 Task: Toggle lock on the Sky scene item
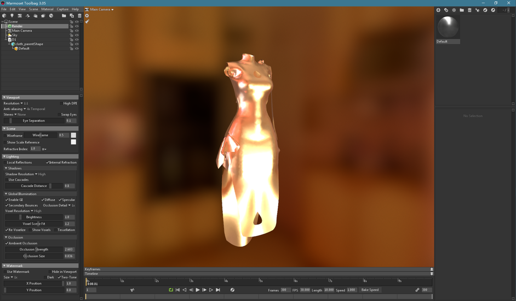(x=71, y=35)
